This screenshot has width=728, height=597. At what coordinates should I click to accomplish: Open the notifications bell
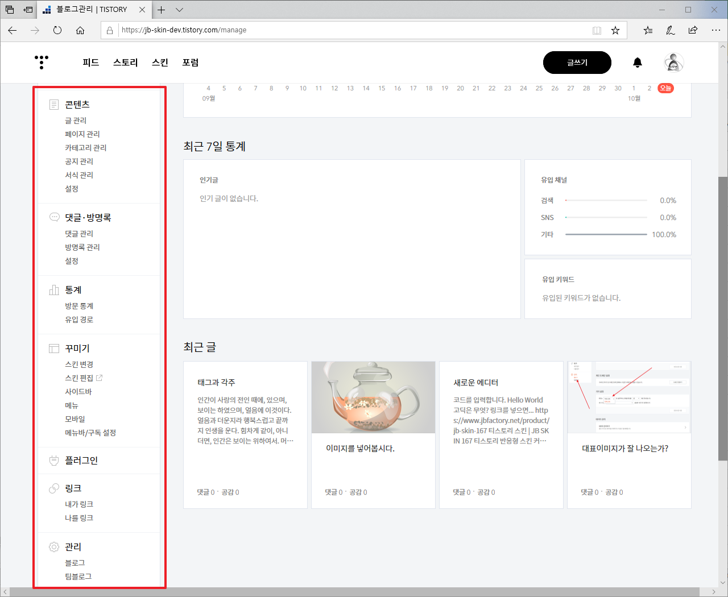pyautogui.click(x=638, y=63)
